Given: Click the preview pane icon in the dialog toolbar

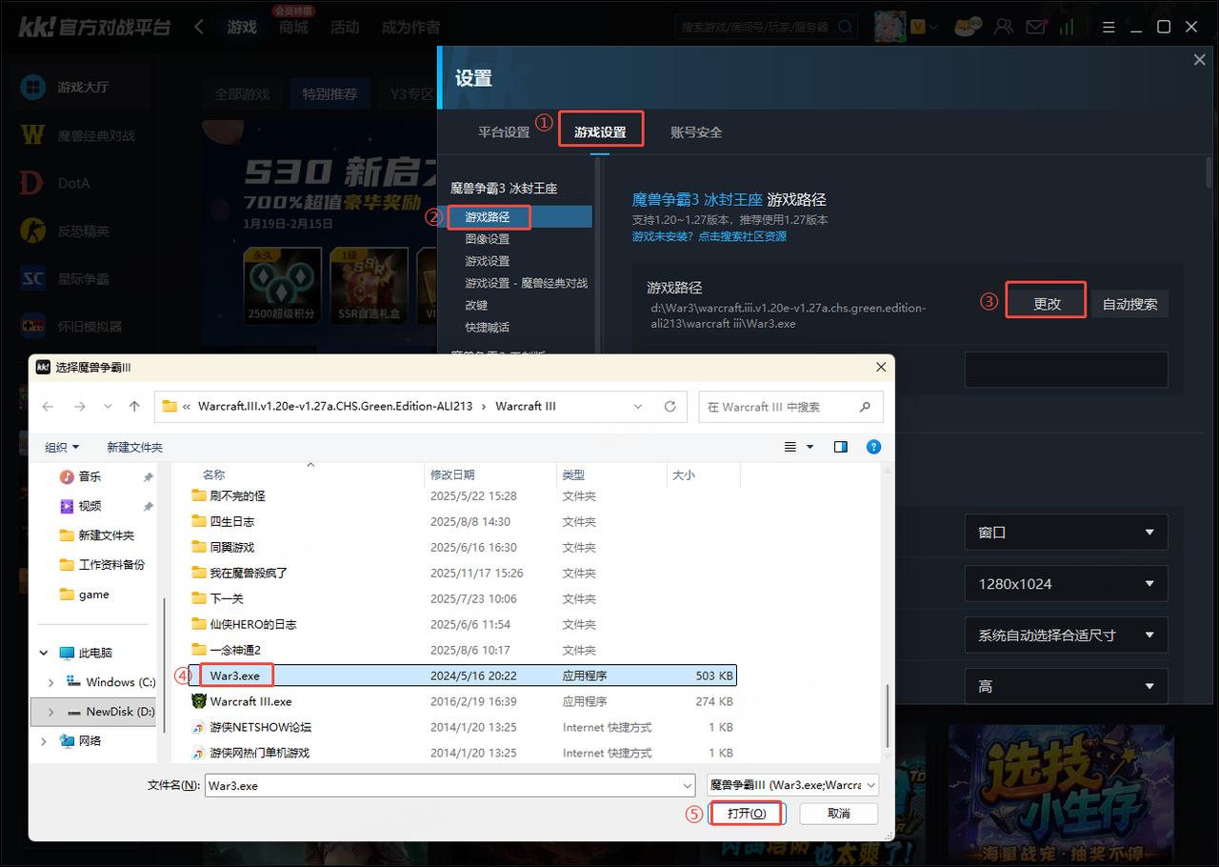Looking at the screenshot, I should 840,446.
